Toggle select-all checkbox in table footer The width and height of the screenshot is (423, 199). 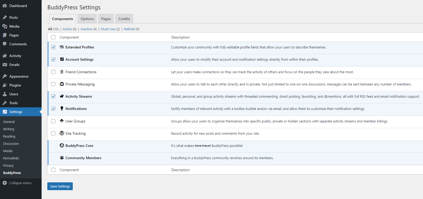click(x=53, y=170)
